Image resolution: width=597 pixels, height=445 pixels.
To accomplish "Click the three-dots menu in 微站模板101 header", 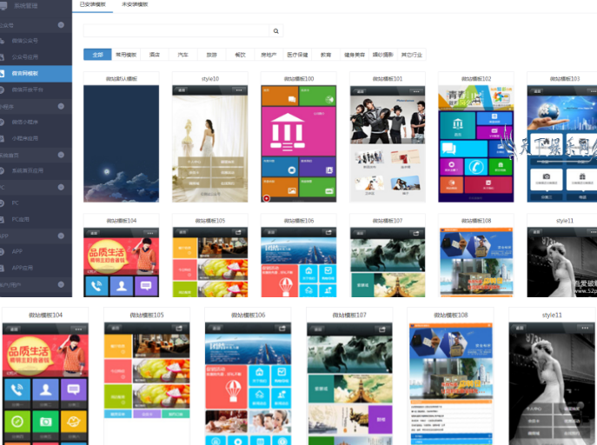I will (x=416, y=91).
